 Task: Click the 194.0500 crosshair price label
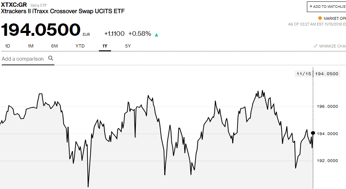pos(327,74)
